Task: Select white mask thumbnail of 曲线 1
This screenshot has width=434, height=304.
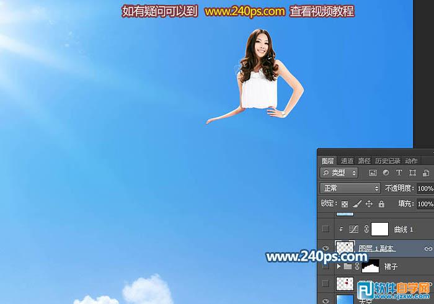Action: coord(379,229)
